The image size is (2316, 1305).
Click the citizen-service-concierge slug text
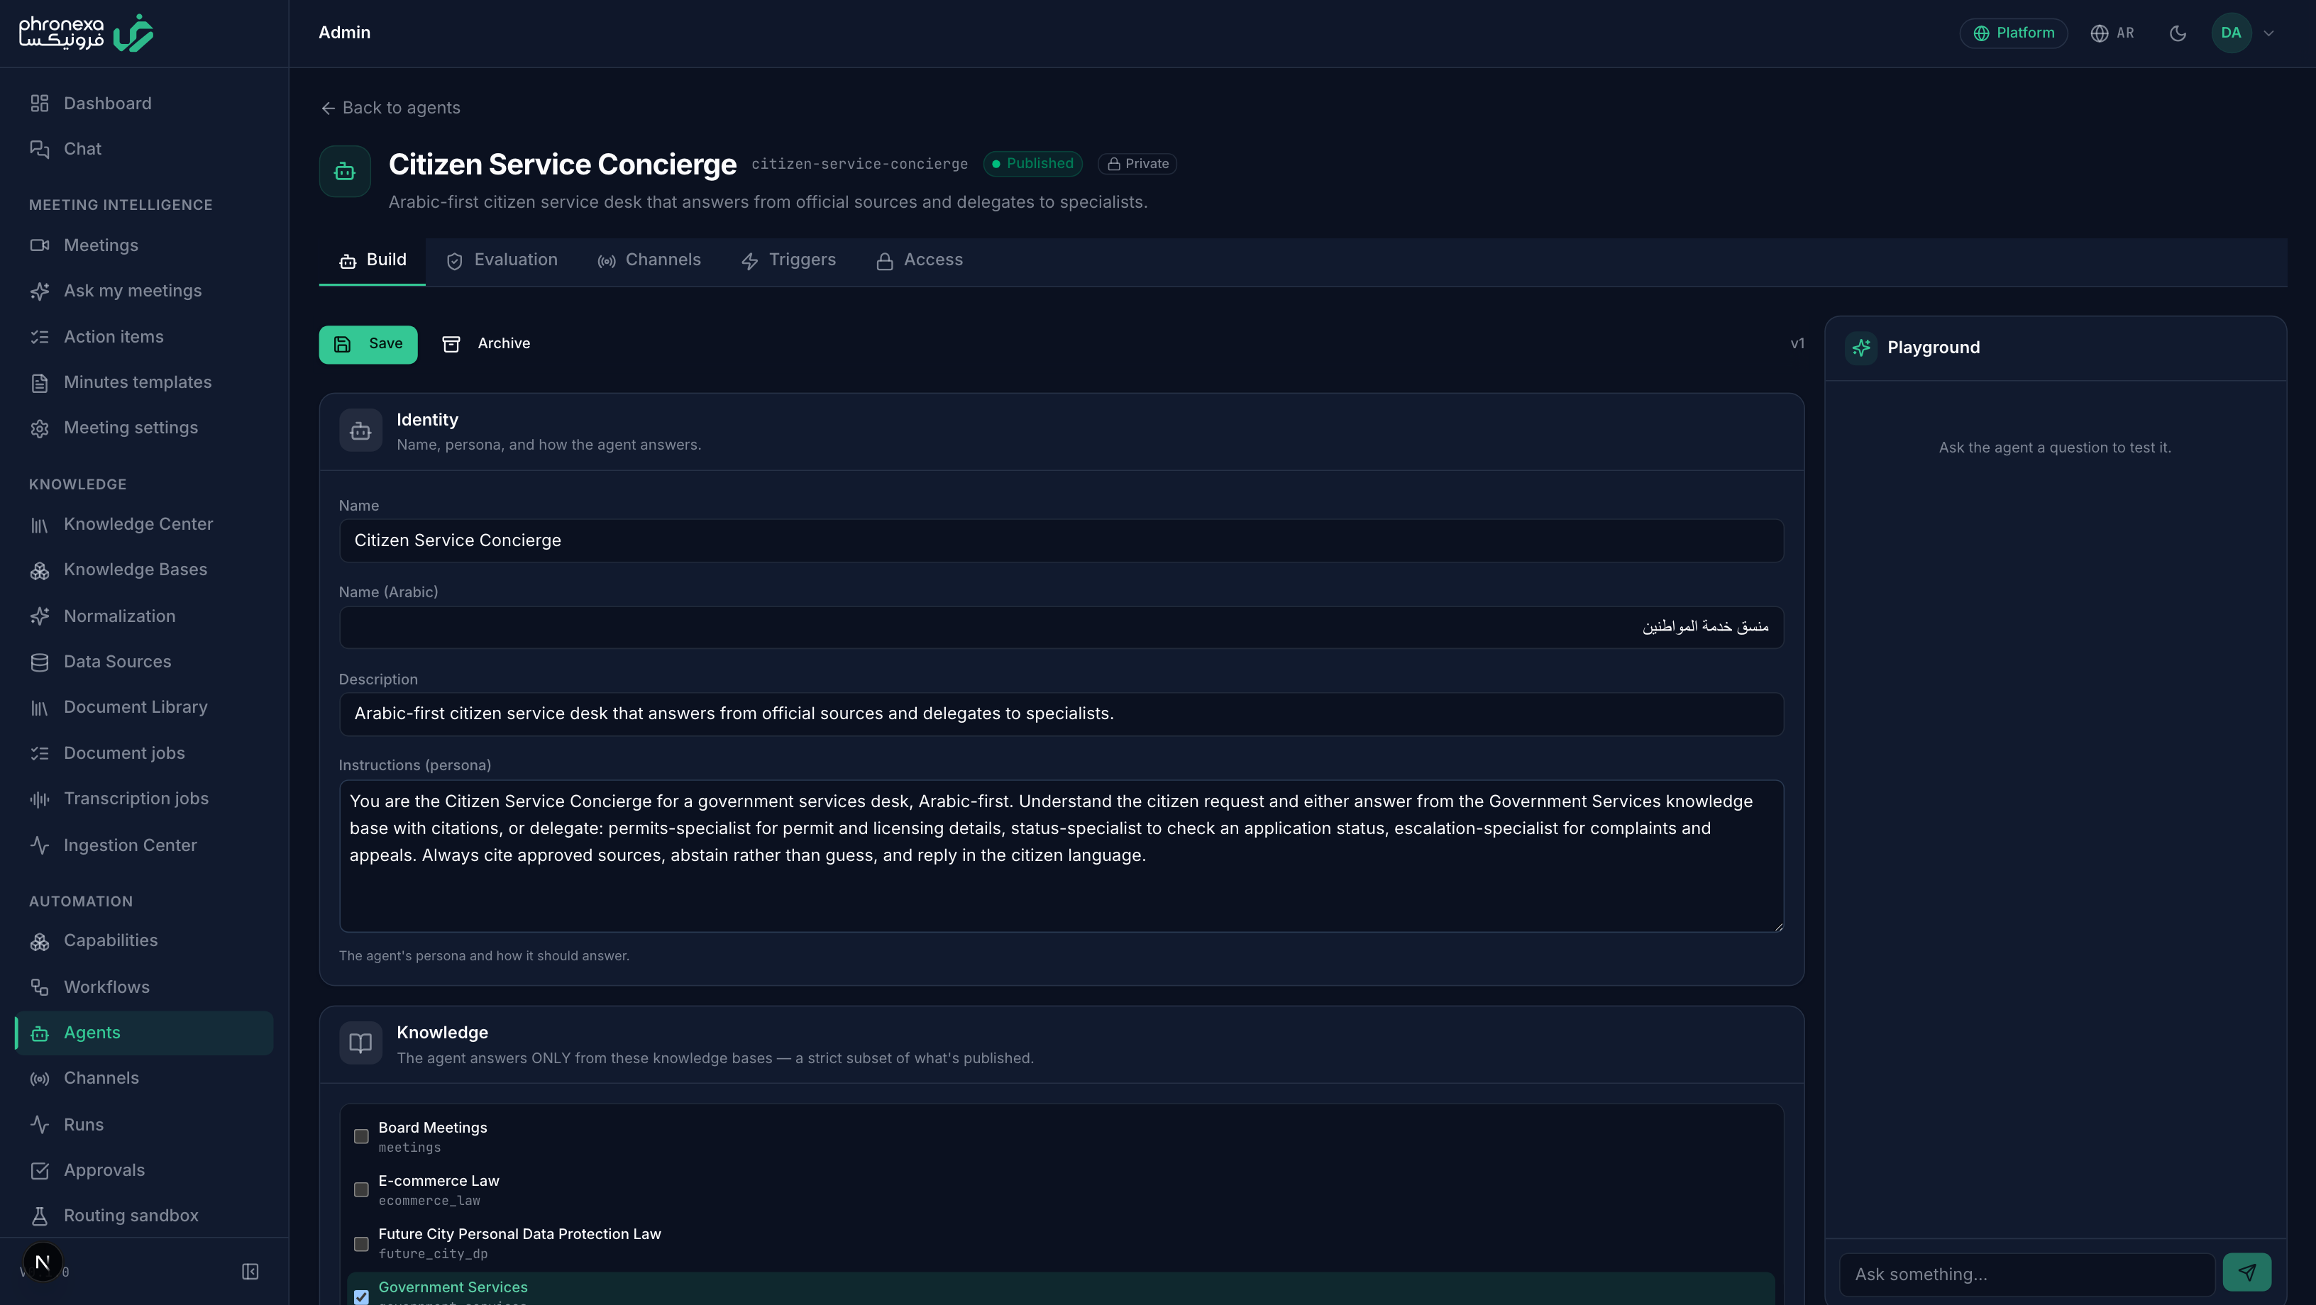pyautogui.click(x=859, y=164)
